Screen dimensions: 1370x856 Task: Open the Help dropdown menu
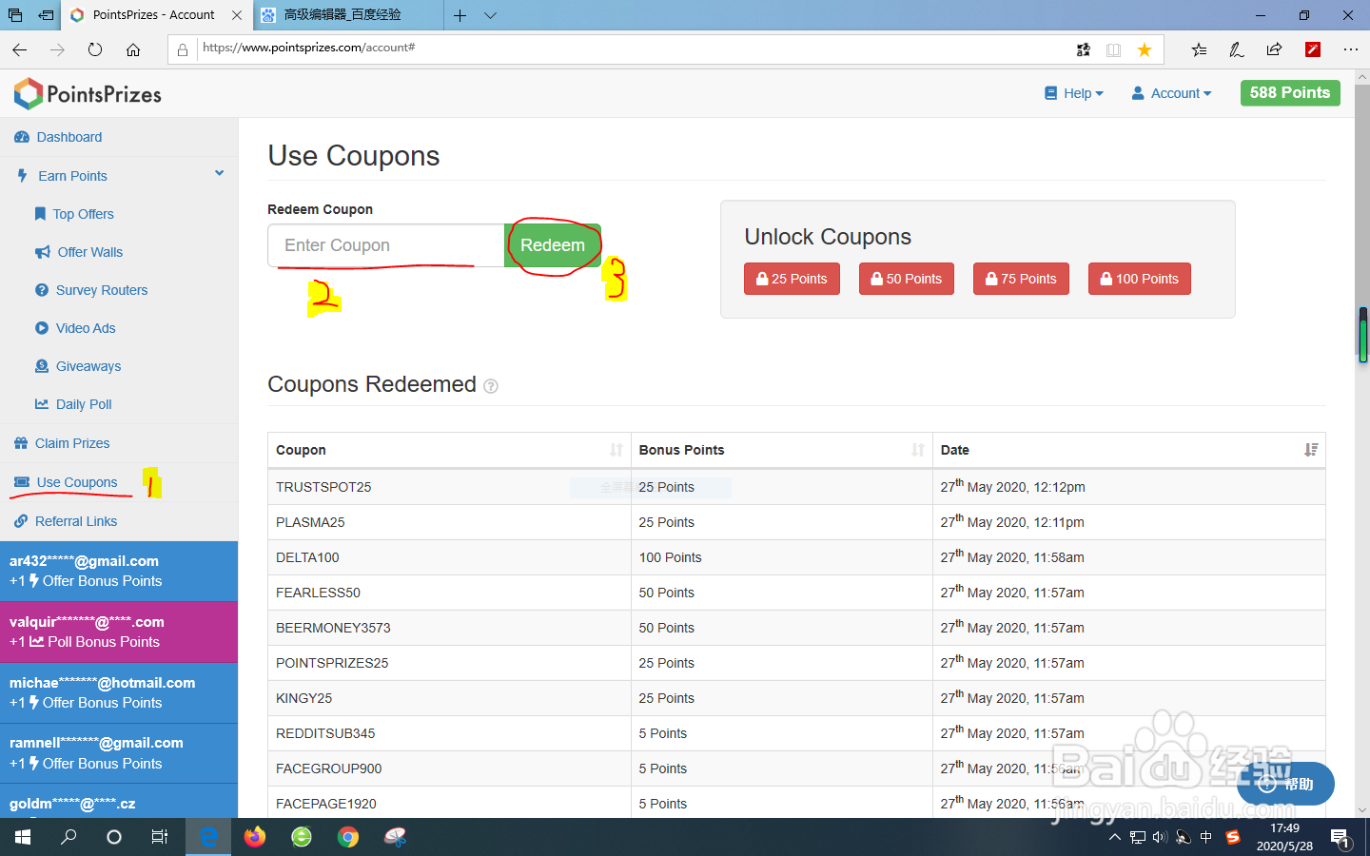click(1074, 93)
